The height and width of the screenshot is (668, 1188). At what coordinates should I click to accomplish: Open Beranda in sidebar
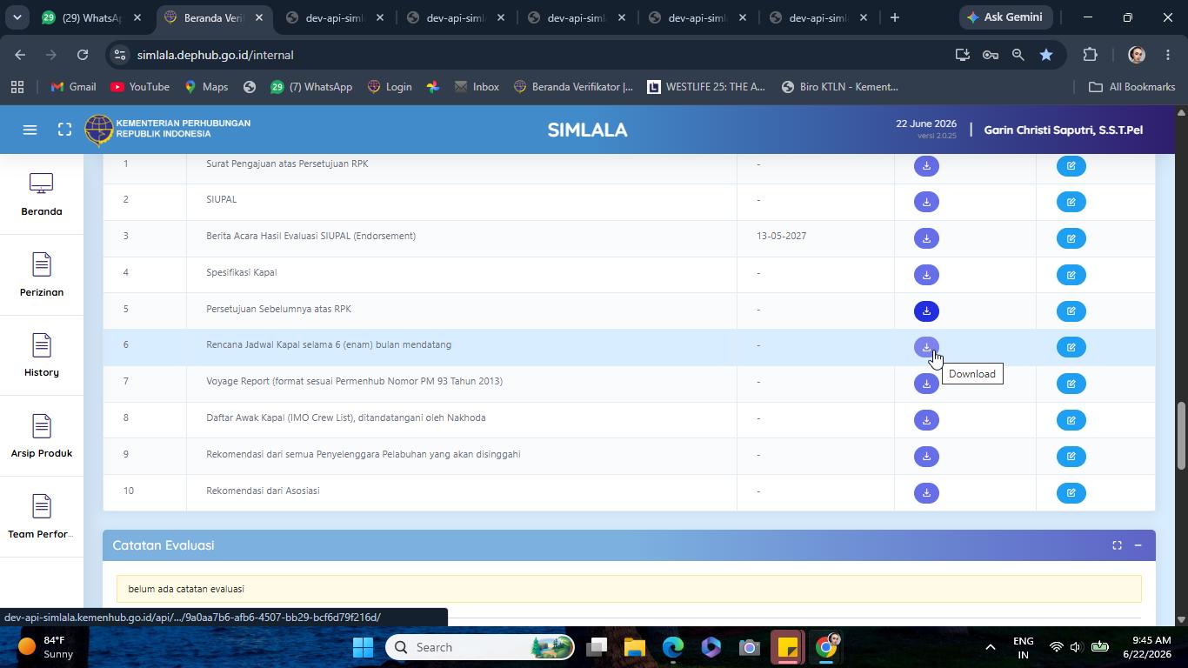pos(42,195)
